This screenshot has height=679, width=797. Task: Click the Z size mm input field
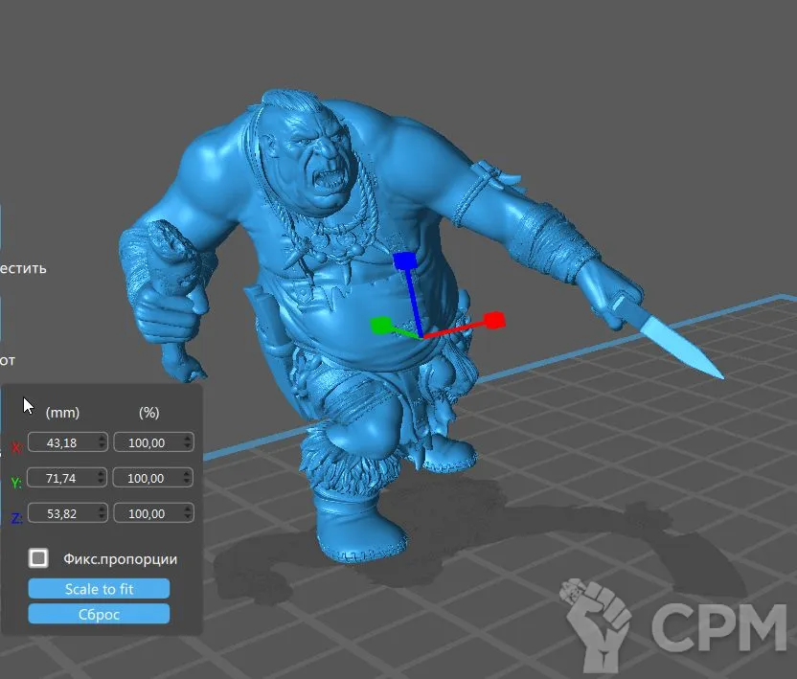pyautogui.click(x=61, y=514)
